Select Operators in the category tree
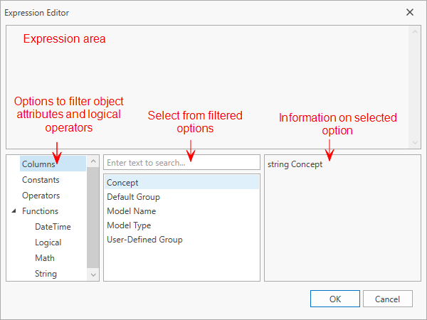Image resolution: width=427 pixels, height=320 pixels. click(41, 196)
